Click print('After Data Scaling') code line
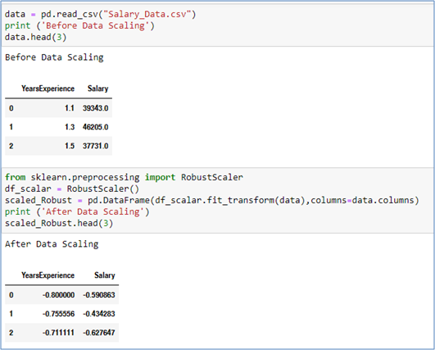This screenshot has width=435, height=350. (77, 211)
